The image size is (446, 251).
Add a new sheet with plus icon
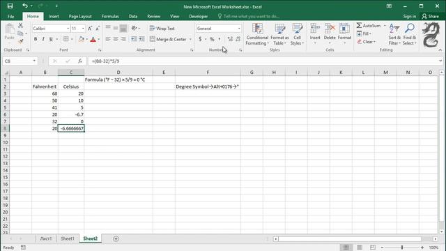pyautogui.click(x=116, y=238)
